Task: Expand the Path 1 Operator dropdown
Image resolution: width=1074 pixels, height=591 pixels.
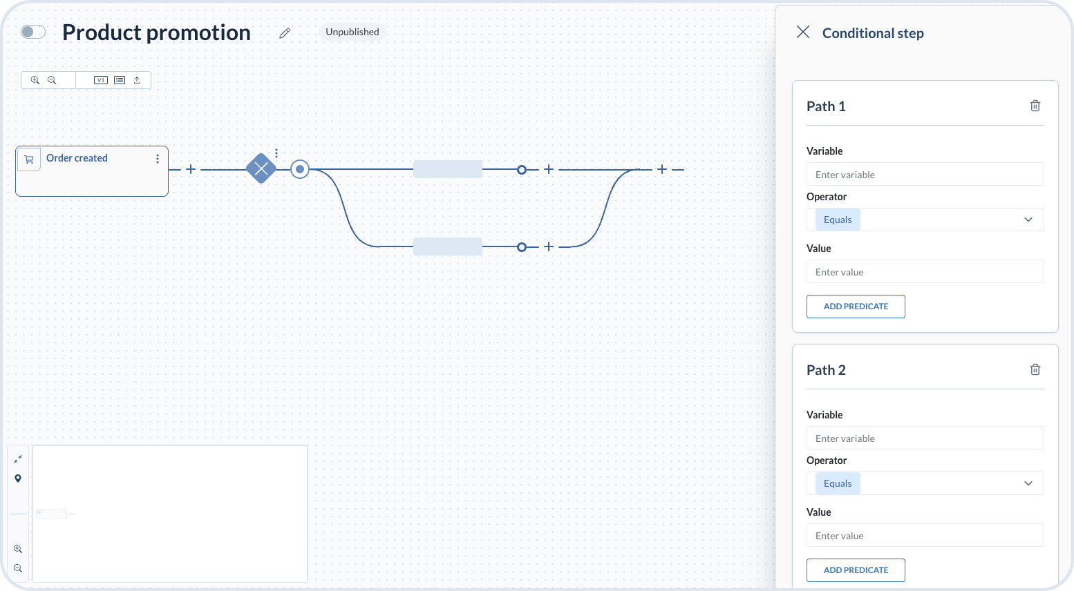Action: 1028,220
